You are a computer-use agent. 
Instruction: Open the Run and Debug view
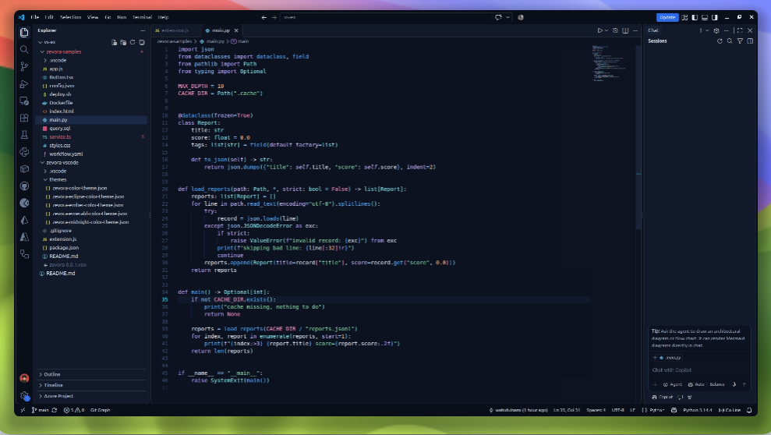coord(24,84)
